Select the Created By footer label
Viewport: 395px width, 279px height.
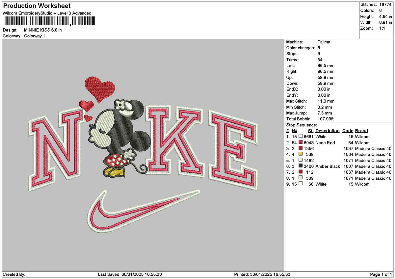tap(14, 274)
